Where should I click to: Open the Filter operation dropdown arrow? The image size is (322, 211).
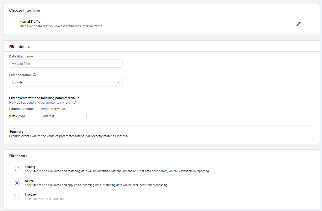pyautogui.click(x=118, y=82)
